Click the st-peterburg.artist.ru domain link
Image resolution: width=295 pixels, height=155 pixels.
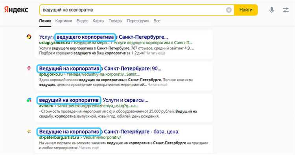point(59,138)
